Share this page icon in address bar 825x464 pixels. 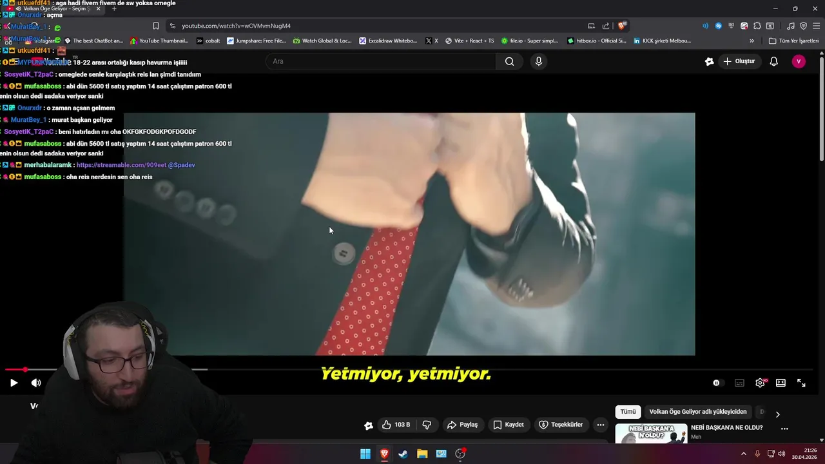coord(606,26)
